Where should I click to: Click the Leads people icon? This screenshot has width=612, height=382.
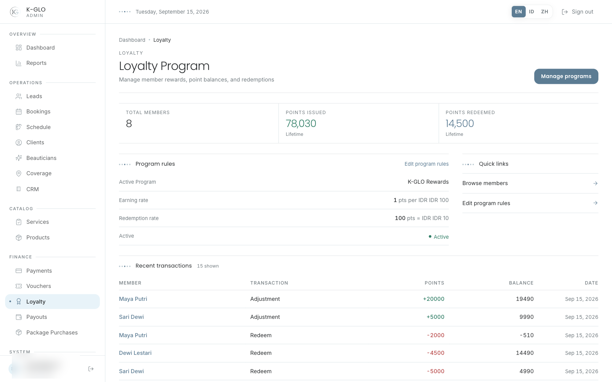(19, 96)
